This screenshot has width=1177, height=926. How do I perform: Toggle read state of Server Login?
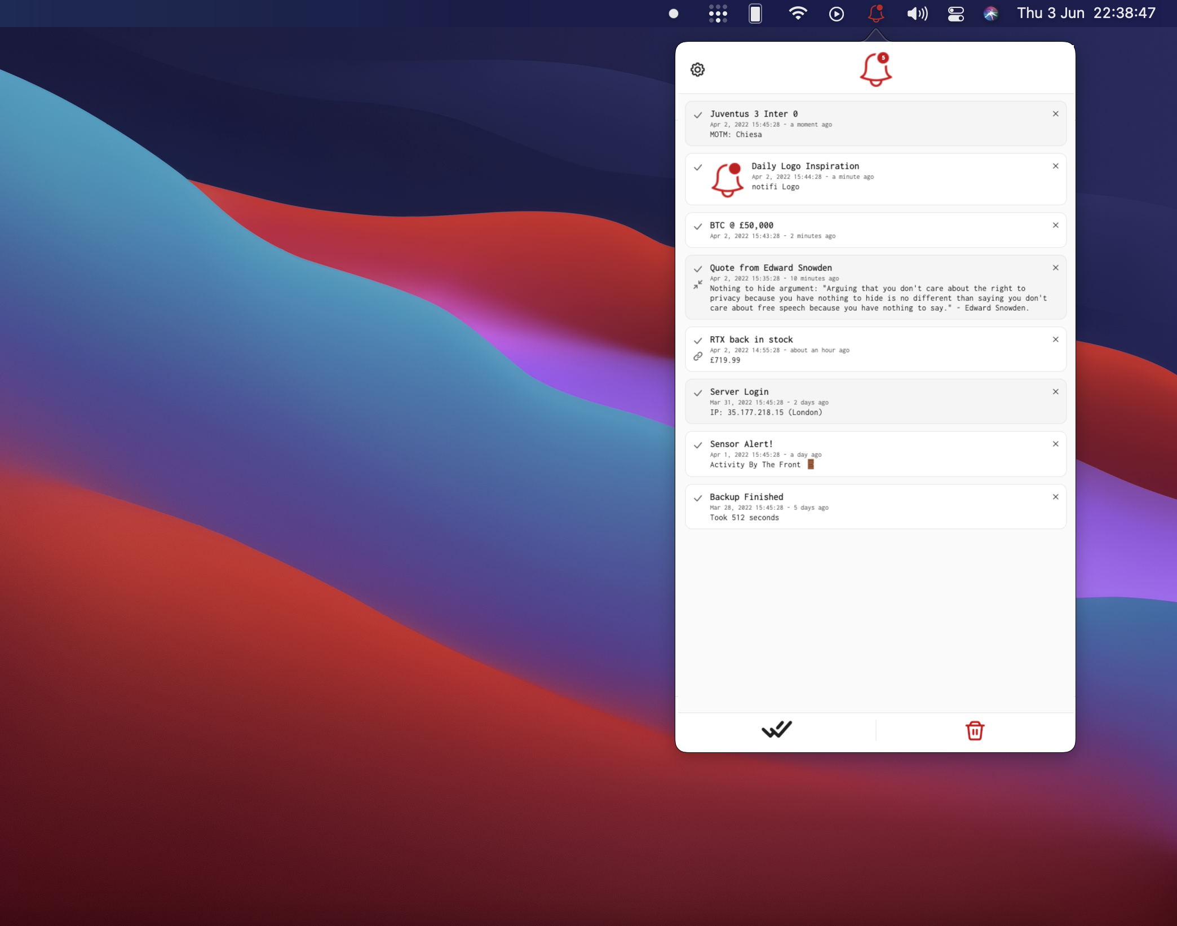(698, 393)
